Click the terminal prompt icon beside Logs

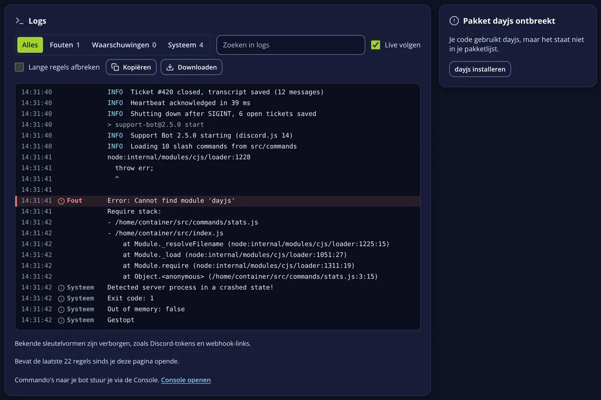point(19,21)
